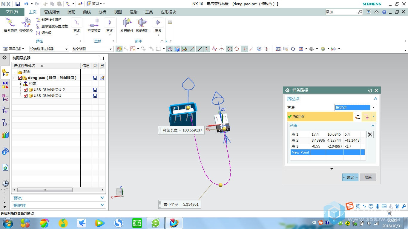408x229 pixels.
Task: Toggle the quadrant point snap icon
Action: (237, 49)
